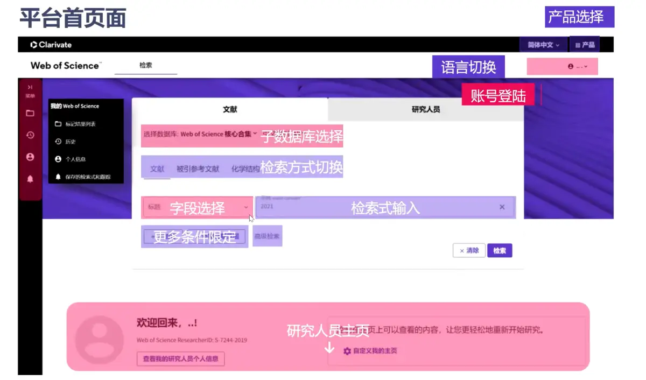Click 查看我的研究人员个人信息 button
The width and height of the screenshot is (646, 380).
click(x=180, y=359)
